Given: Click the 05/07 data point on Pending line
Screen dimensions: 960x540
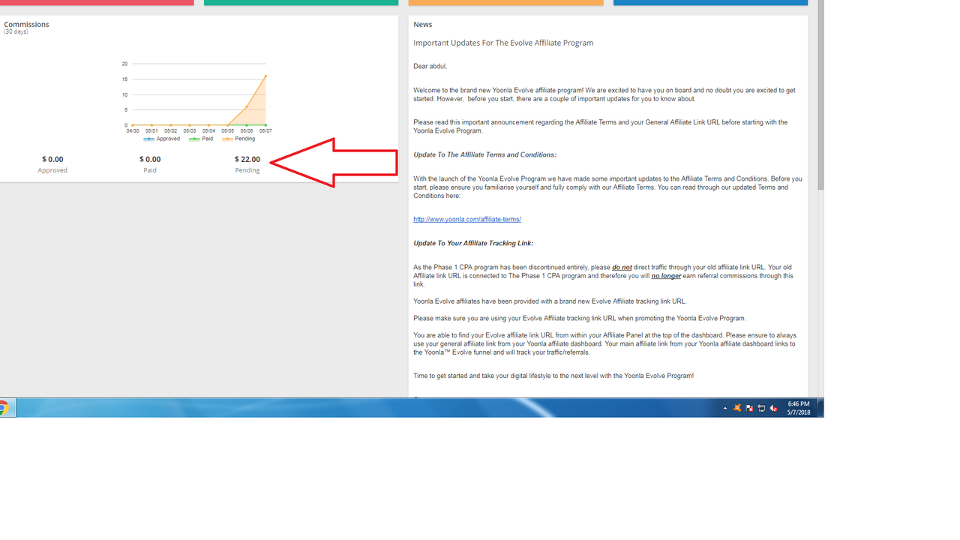Looking at the screenshot, I should [x=265, y=76].
